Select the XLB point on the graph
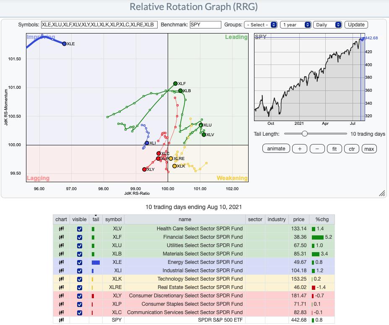Image resolution: width=389 pixels, height=325 pixels. click(x=180, y=91)
